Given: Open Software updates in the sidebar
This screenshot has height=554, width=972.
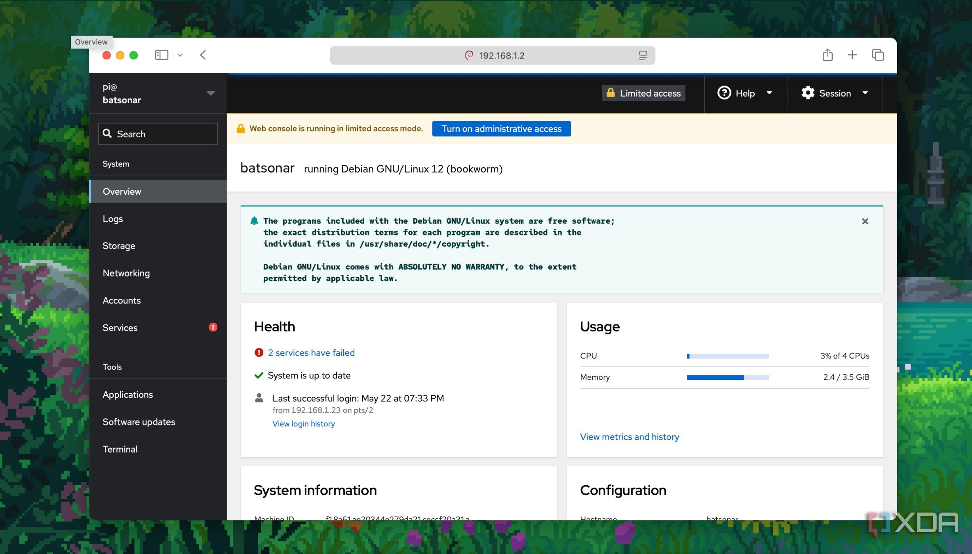Looking at the screenshot, I should (158, 422).
